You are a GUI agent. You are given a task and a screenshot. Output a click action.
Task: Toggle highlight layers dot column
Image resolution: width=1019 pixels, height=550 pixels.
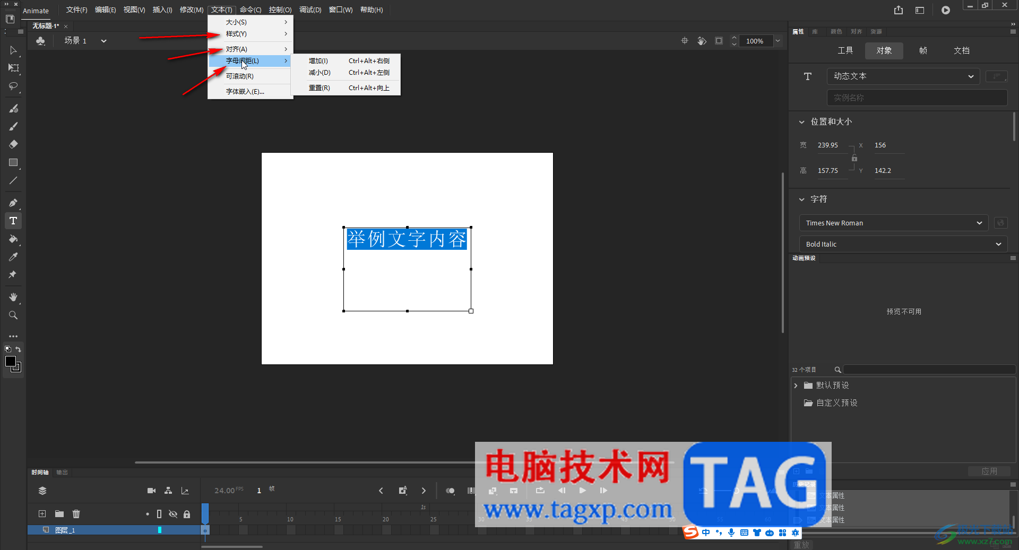pos(148,514)
